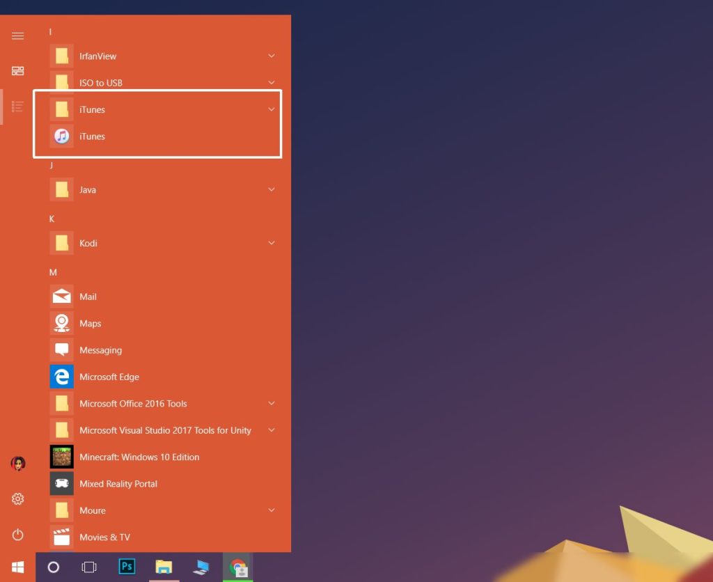Image resolution: width=713 pixels, height=582 pixels.
Task: Expand the Java folder entry
Action: click(272, 189)
